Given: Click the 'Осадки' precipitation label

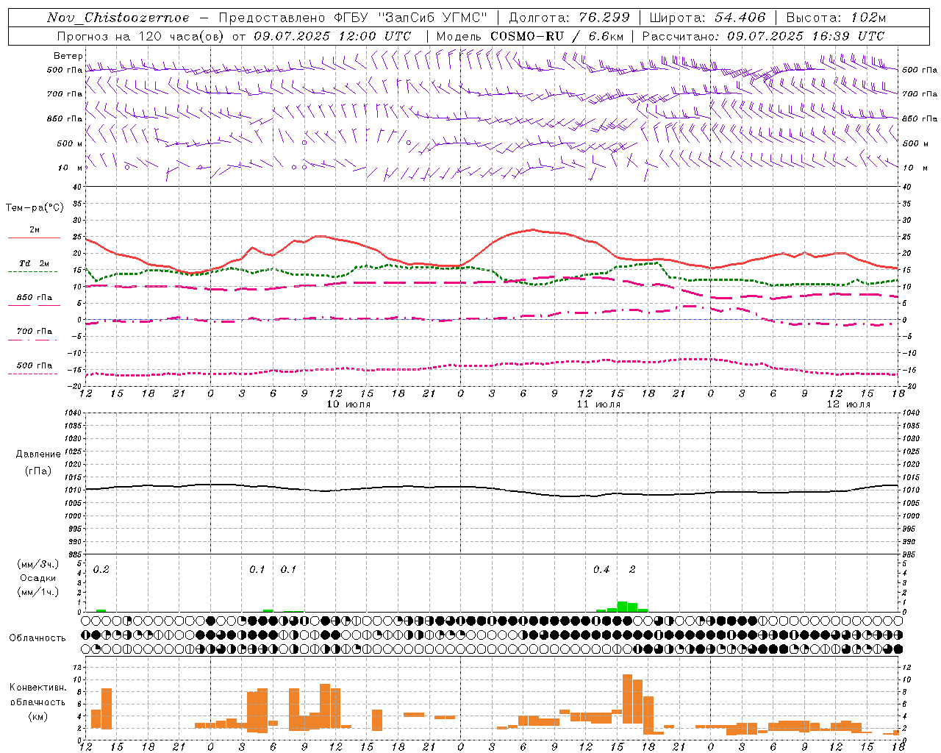Looking at the screenshot, I should [x=37, y=578].
